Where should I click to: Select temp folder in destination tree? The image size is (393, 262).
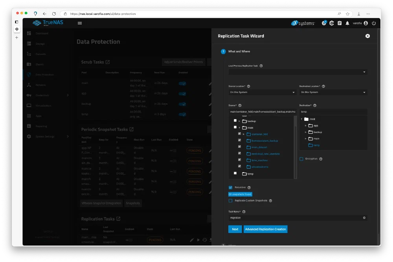point(316,145)
